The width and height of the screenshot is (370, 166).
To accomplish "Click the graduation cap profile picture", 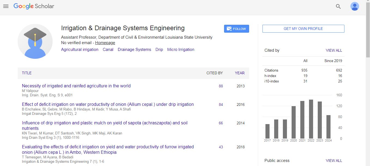I will coord(35,41).
